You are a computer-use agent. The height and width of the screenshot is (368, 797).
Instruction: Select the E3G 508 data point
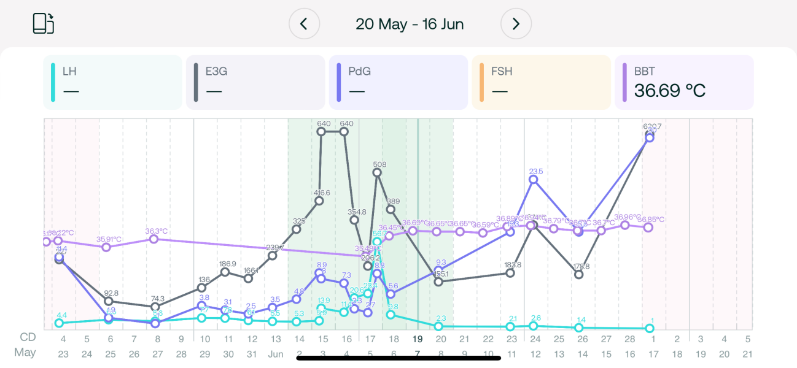378,172
